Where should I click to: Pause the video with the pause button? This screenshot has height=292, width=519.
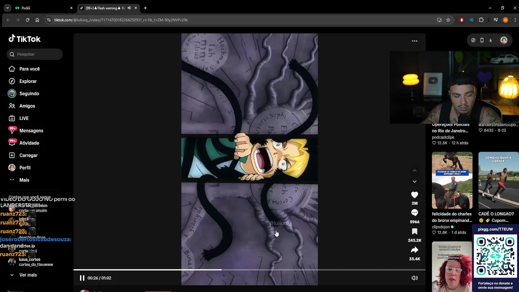click(x=82, y=278)
